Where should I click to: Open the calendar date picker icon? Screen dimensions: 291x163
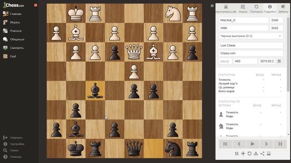point(279,61)
